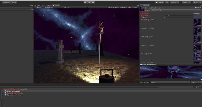This screenshot has width=202, height=107.
Task: Click the Tint Color swatch
Action: click(196, 13)
